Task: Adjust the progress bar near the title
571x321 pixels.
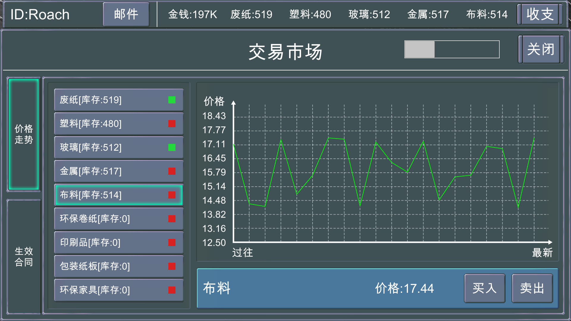Action: coord(451,49)
